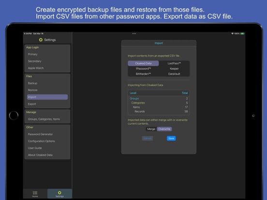The width and height of the screenshot is (267, 200).
Task: Tap the three-dot multitasking indicator at top
Action: (134, 34)
